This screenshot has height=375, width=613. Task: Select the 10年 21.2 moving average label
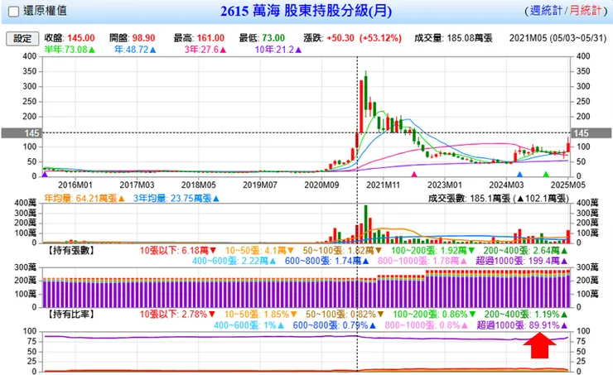[278, 50]
